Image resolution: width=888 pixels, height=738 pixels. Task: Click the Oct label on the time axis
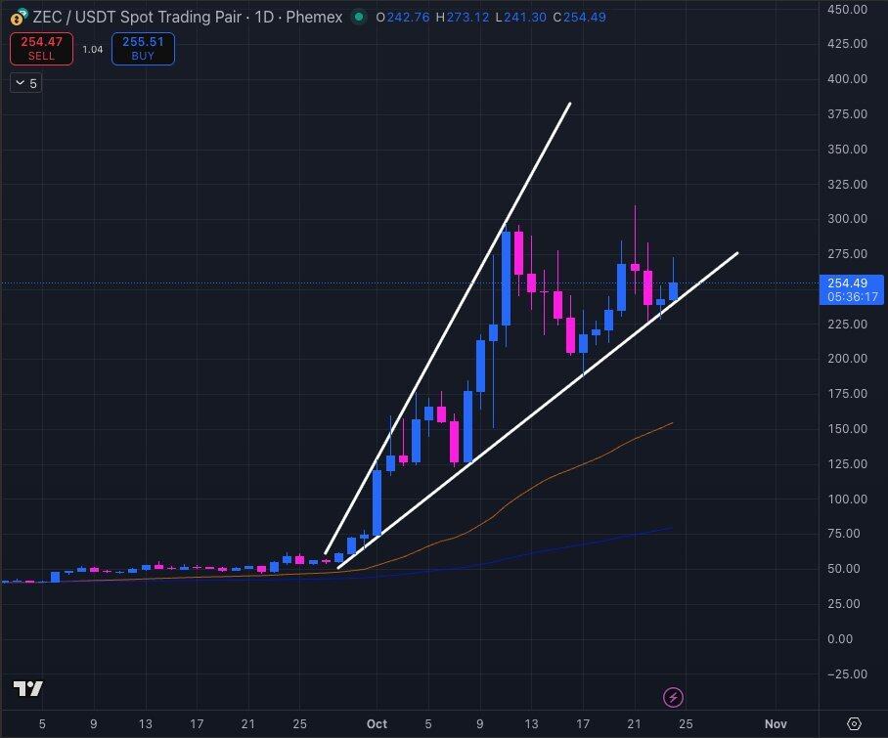(x=377, y=724)
